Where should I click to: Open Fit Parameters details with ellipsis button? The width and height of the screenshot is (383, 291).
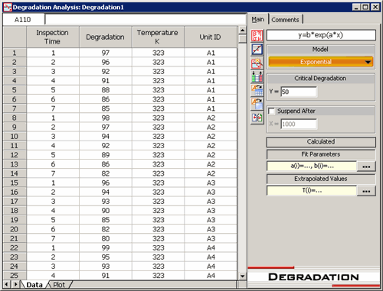[x=366, y=167]
